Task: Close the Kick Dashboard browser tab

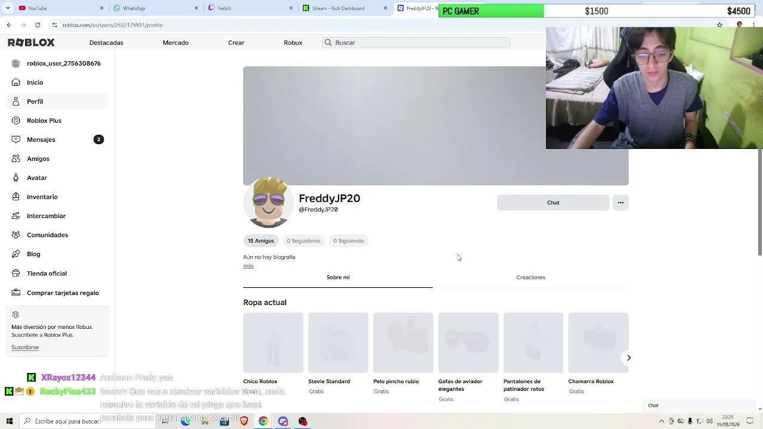Action: coord(386,8)
